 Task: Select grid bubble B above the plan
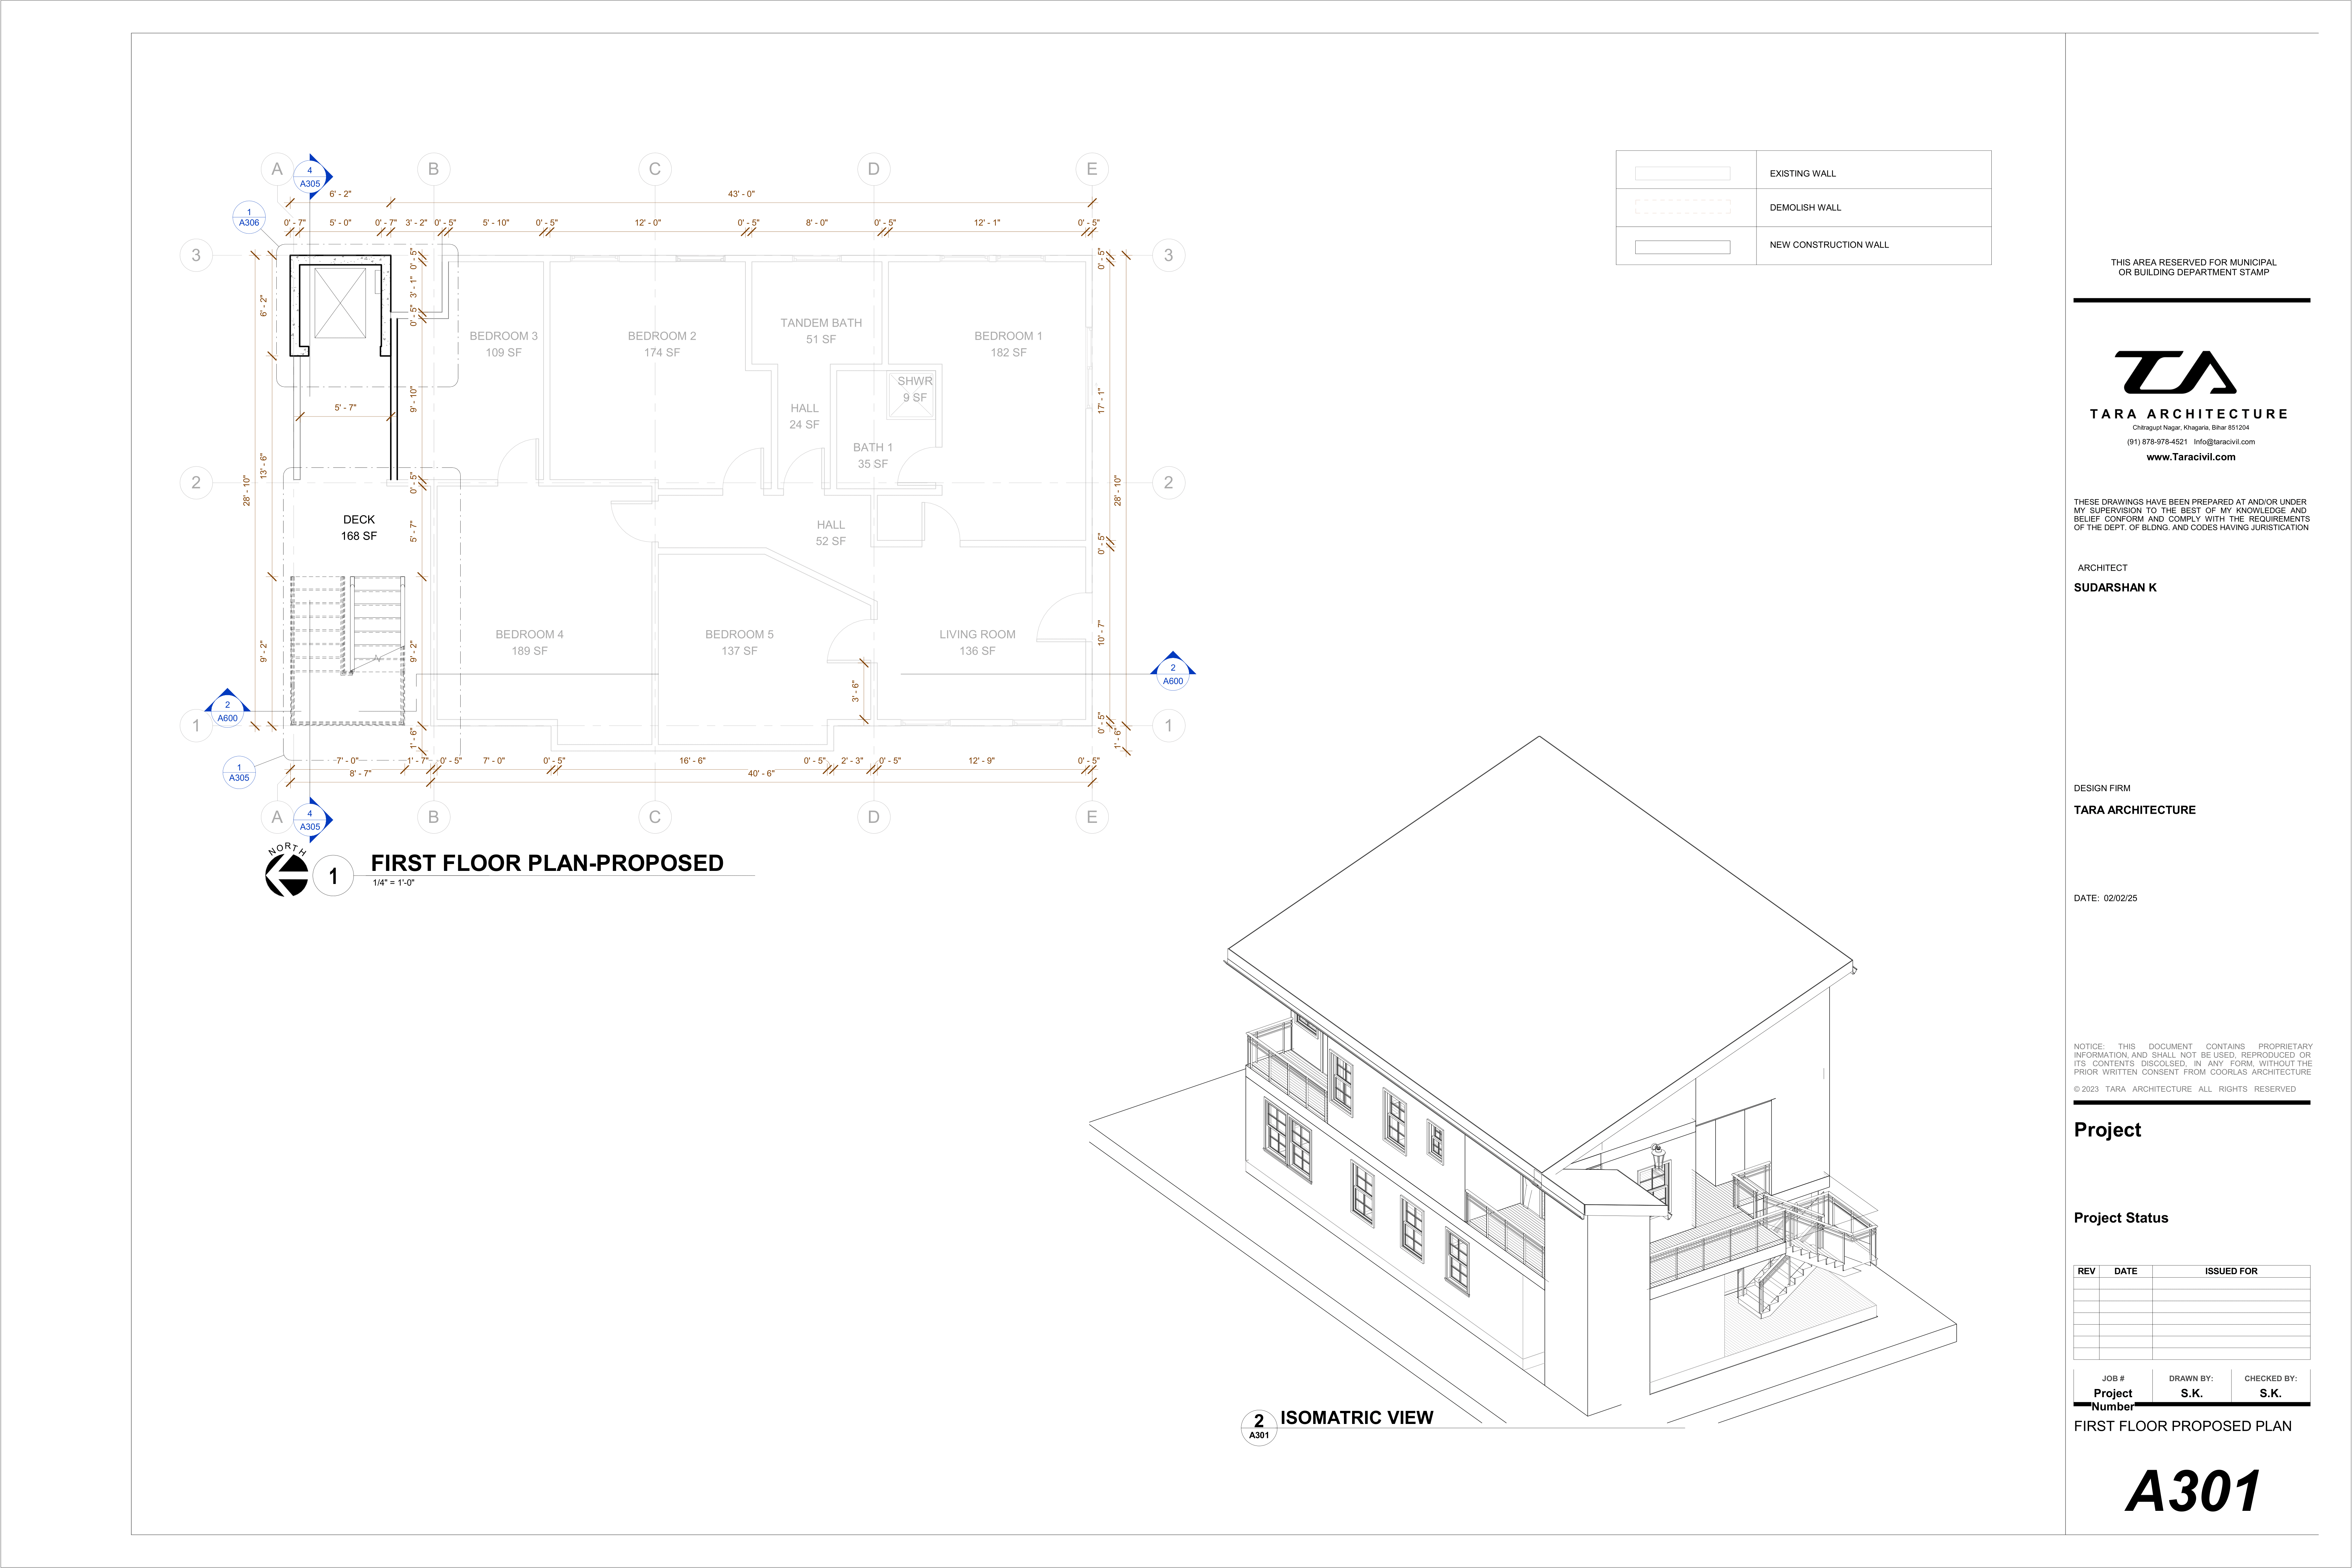(x=433, y=169)
